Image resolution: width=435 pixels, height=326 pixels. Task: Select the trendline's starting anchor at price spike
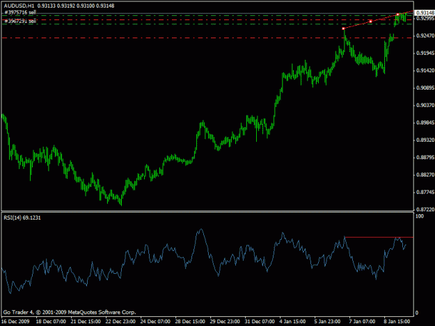(343, 28)
